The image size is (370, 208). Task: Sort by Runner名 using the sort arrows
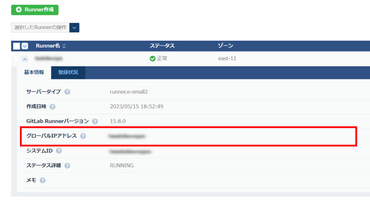pos(65,46)
